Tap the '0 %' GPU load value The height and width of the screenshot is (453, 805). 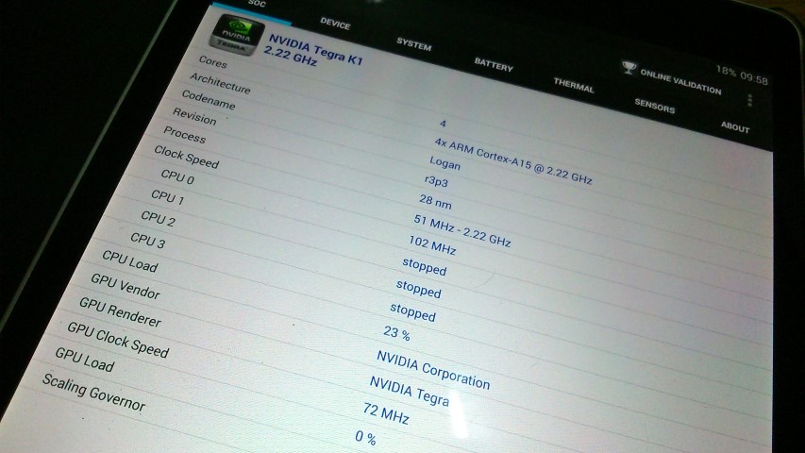(x=365, y=438)
